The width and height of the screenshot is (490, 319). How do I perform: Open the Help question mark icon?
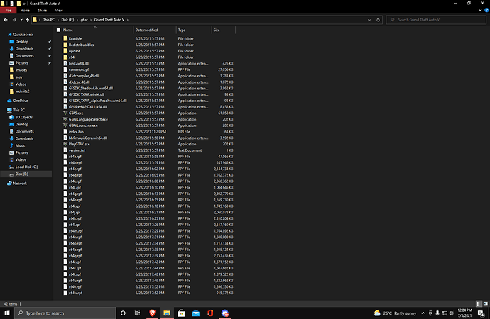click(x=486, y=11)
